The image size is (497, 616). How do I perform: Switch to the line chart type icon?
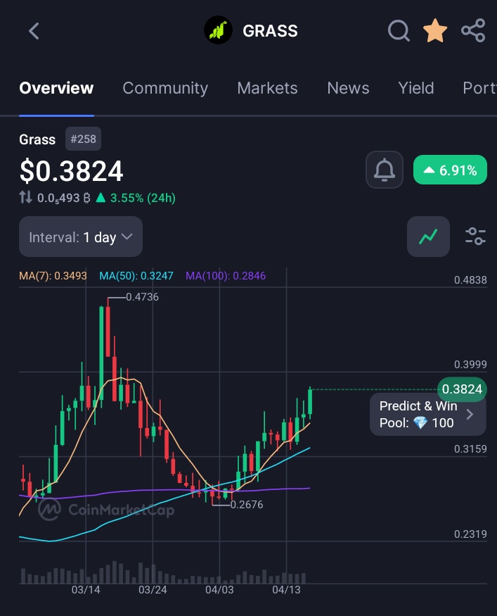(x=428, y=237)
